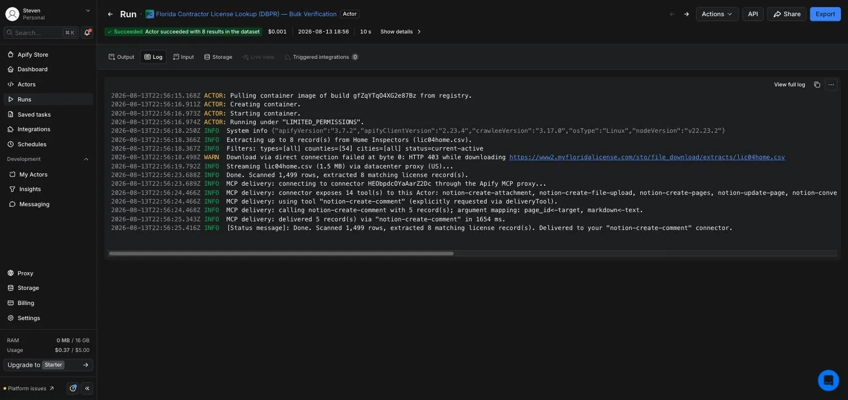Viewport: 848px width, 400px height.
Task: Click the Actor tag label
Action: (x=350, y=14)
